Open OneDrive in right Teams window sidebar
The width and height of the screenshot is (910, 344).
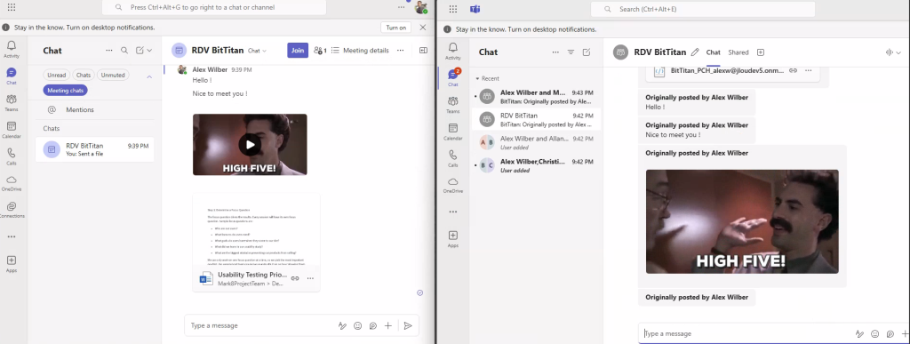[x=452, y=185]
